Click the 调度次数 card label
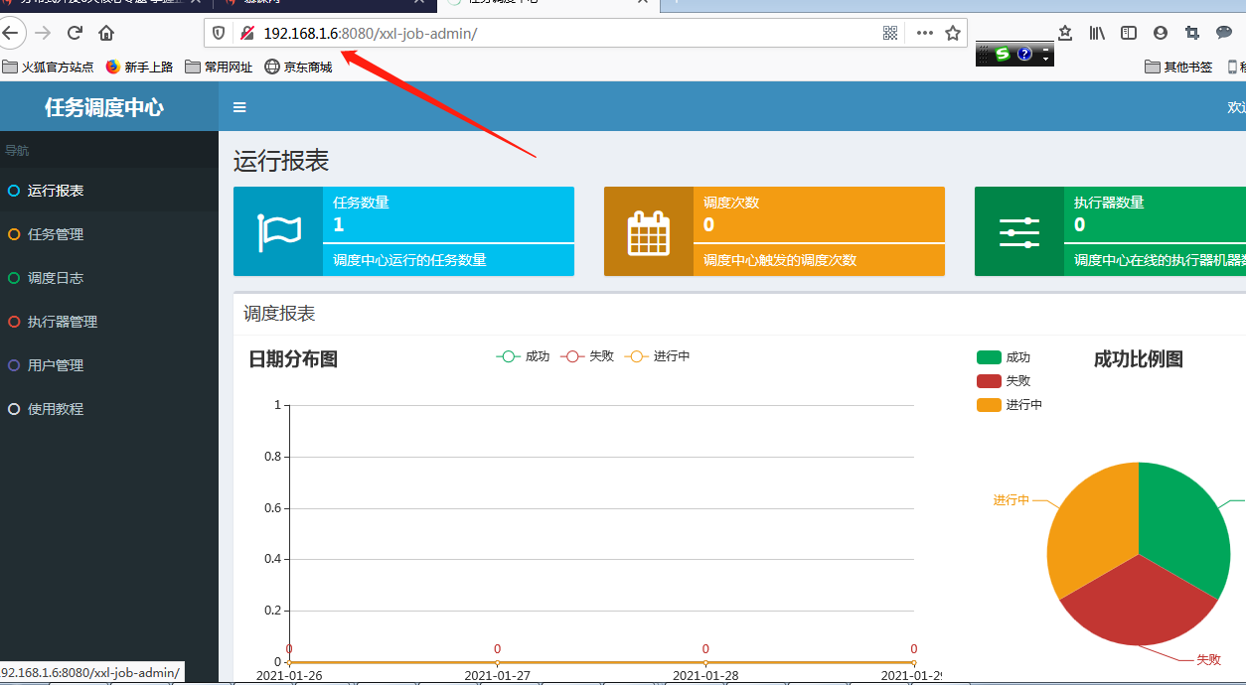 click(731, 202)
